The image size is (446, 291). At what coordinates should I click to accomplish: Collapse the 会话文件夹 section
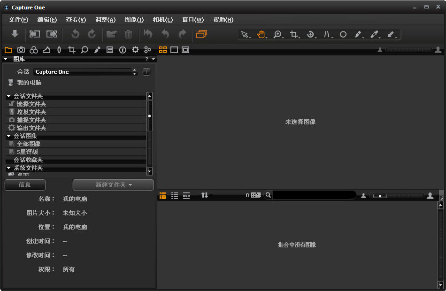point(9,96)
